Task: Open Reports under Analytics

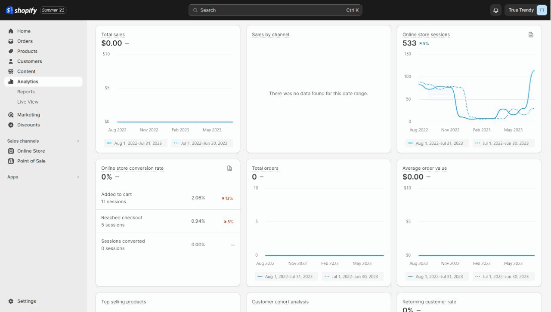Action: pos(26,92)
